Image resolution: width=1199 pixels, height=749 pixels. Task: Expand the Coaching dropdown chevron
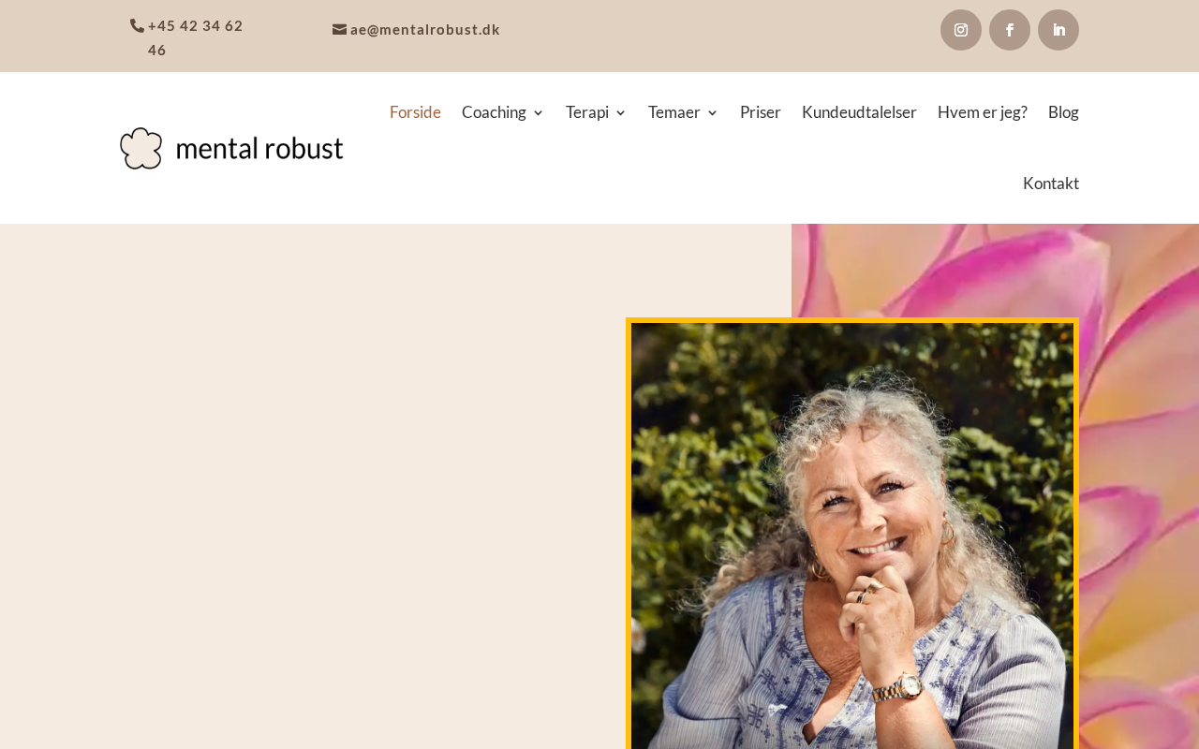[538, 113]
